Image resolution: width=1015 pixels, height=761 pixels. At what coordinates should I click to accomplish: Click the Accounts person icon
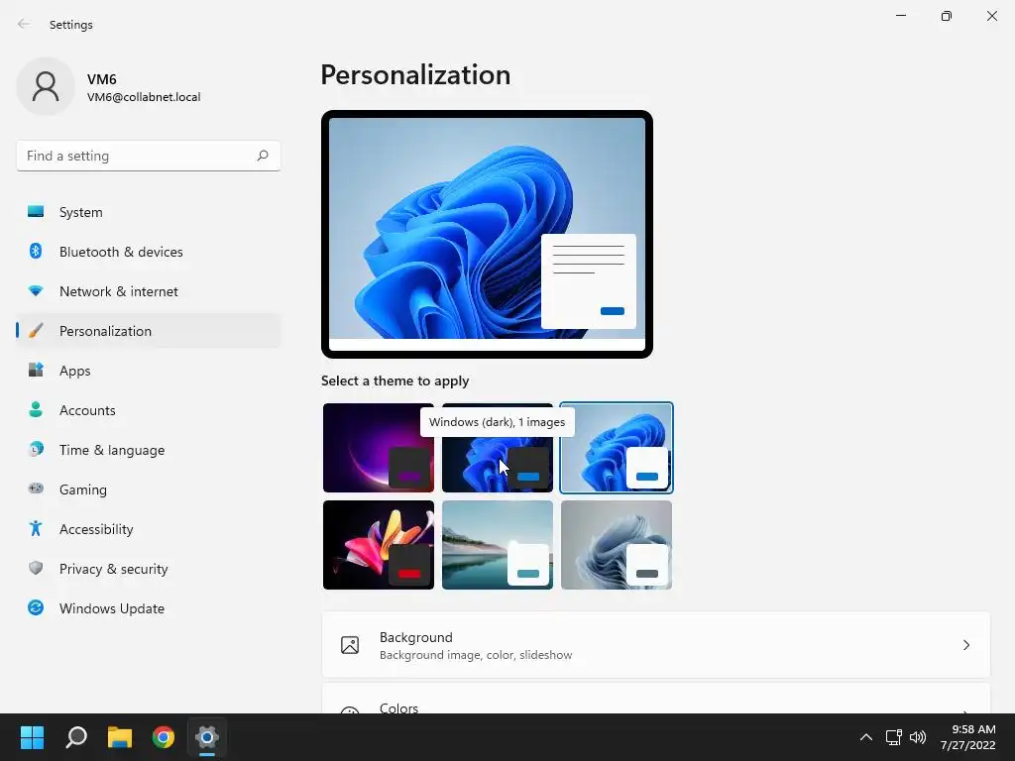36,409
